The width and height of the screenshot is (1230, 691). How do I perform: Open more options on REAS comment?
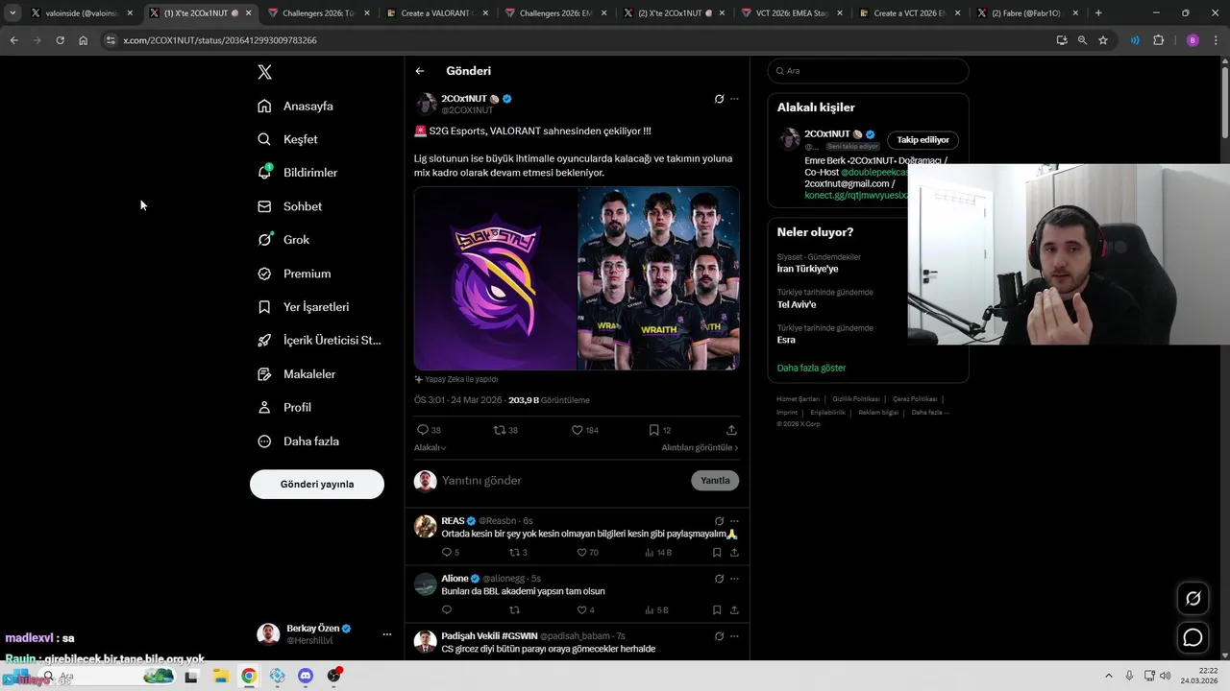tap(734, 521)
